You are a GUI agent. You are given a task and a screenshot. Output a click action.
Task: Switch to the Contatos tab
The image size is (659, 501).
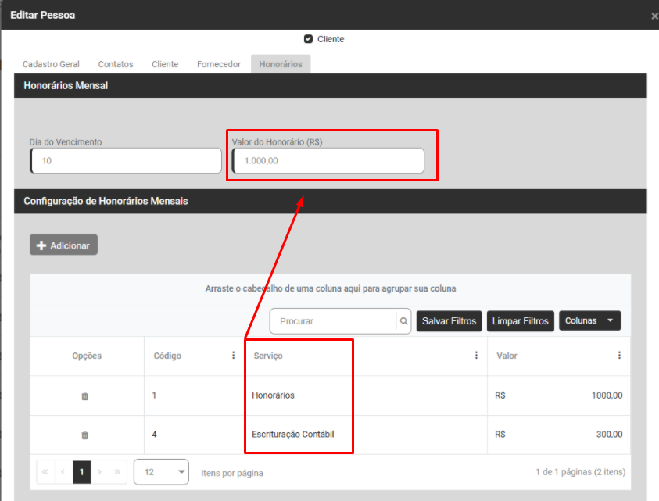pyautogui.click(x=116, y=64)
